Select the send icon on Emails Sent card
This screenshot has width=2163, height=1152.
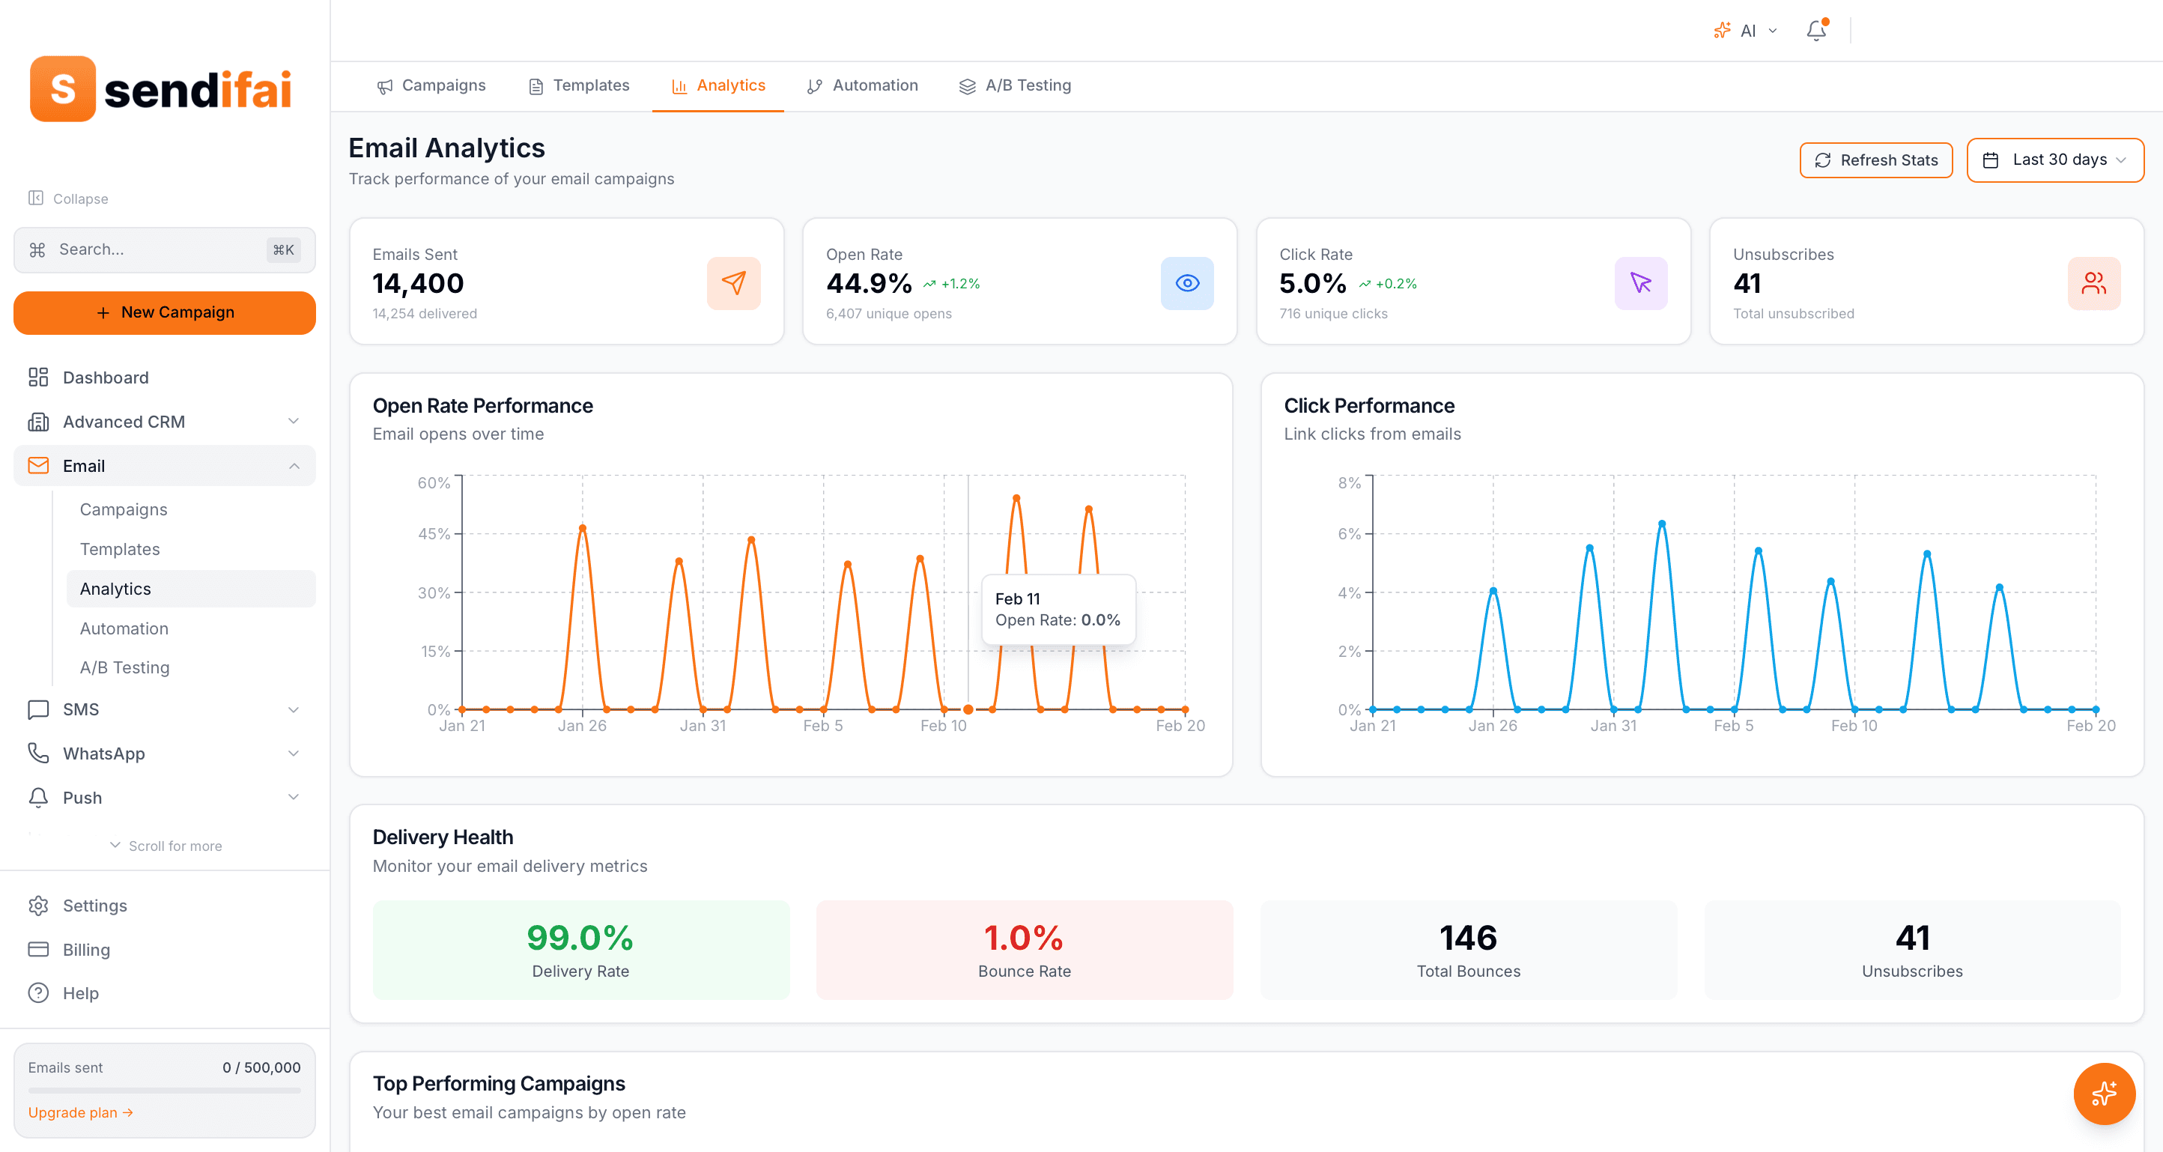[x=733, y=283]
